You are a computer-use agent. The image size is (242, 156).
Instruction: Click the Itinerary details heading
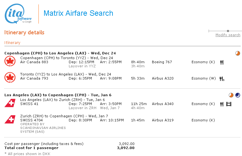click(x=24, y=33)
